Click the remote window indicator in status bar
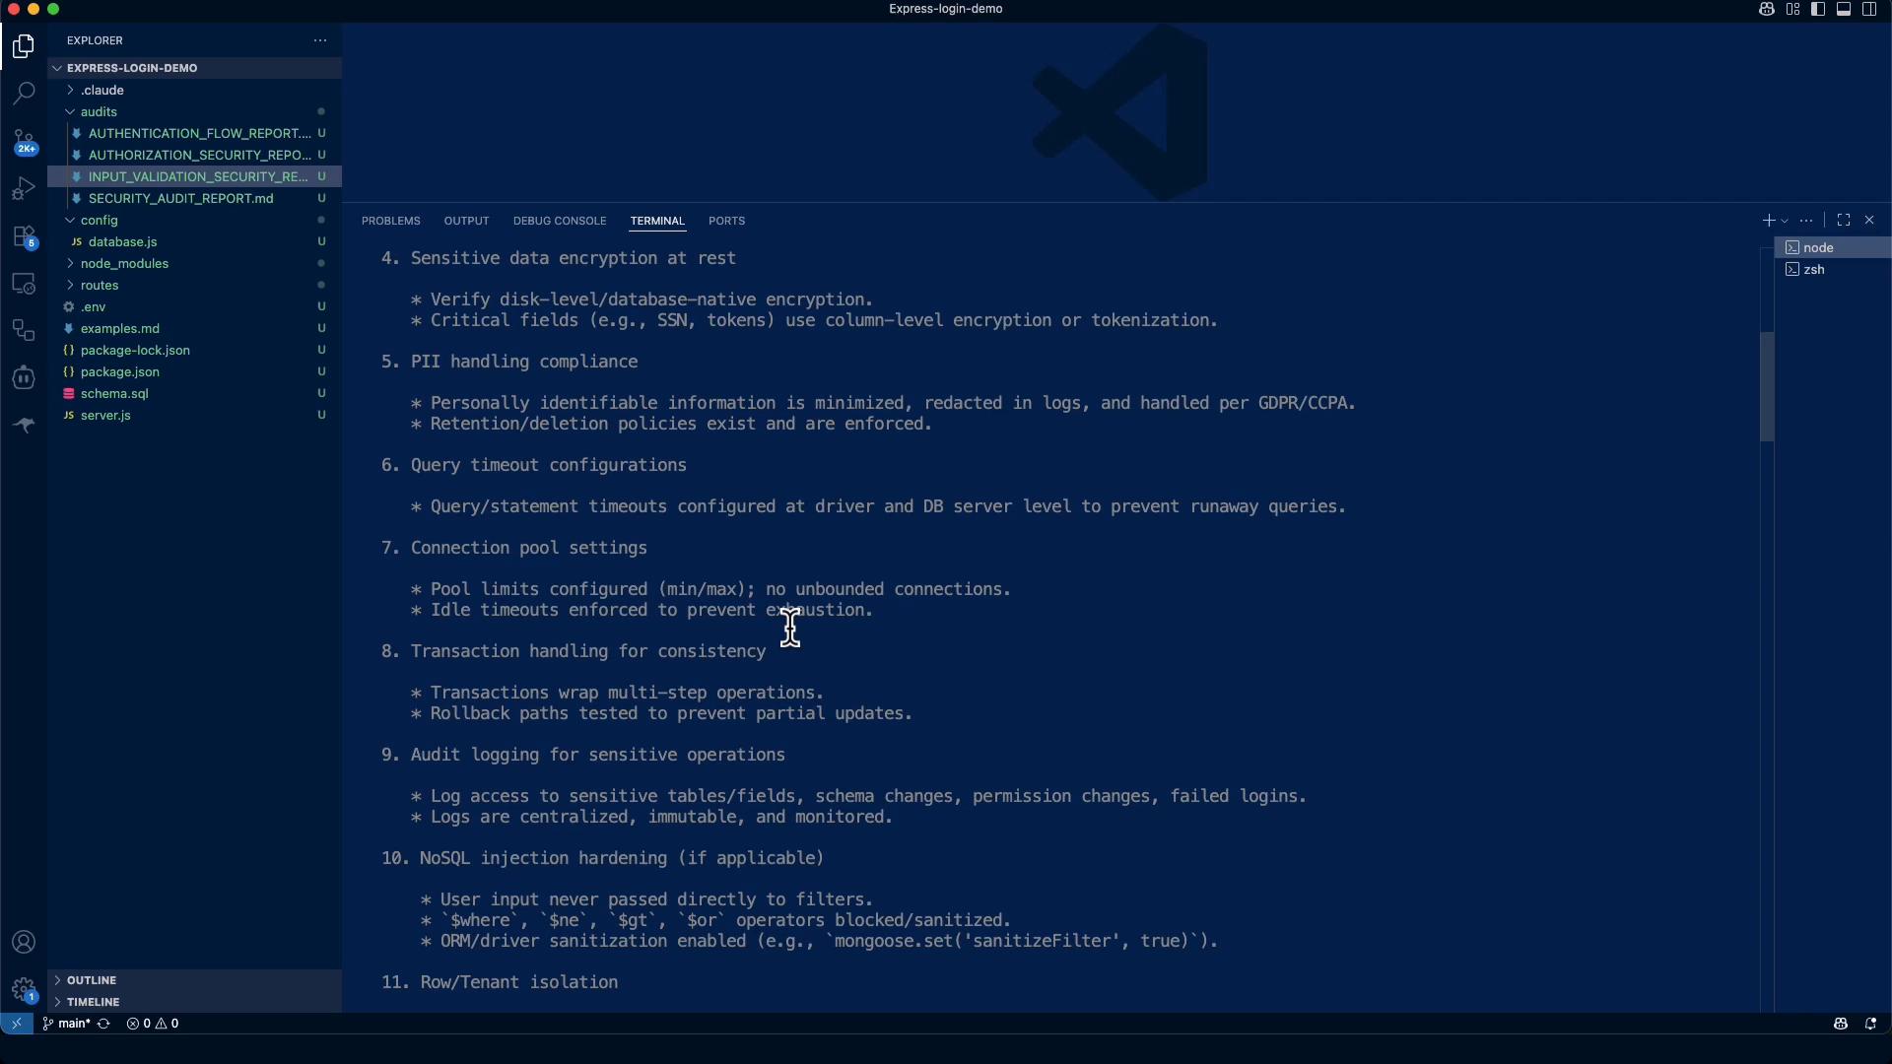Image resolution: width=1892 pixels, height=1064 pixels. pos(16,1024)
